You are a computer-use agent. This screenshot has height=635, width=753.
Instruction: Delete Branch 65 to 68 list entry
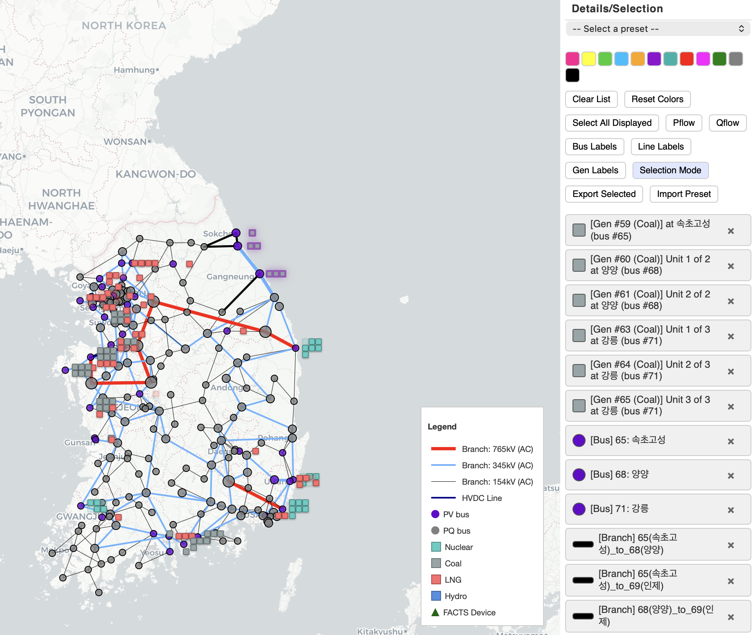[x=731, y=545]
